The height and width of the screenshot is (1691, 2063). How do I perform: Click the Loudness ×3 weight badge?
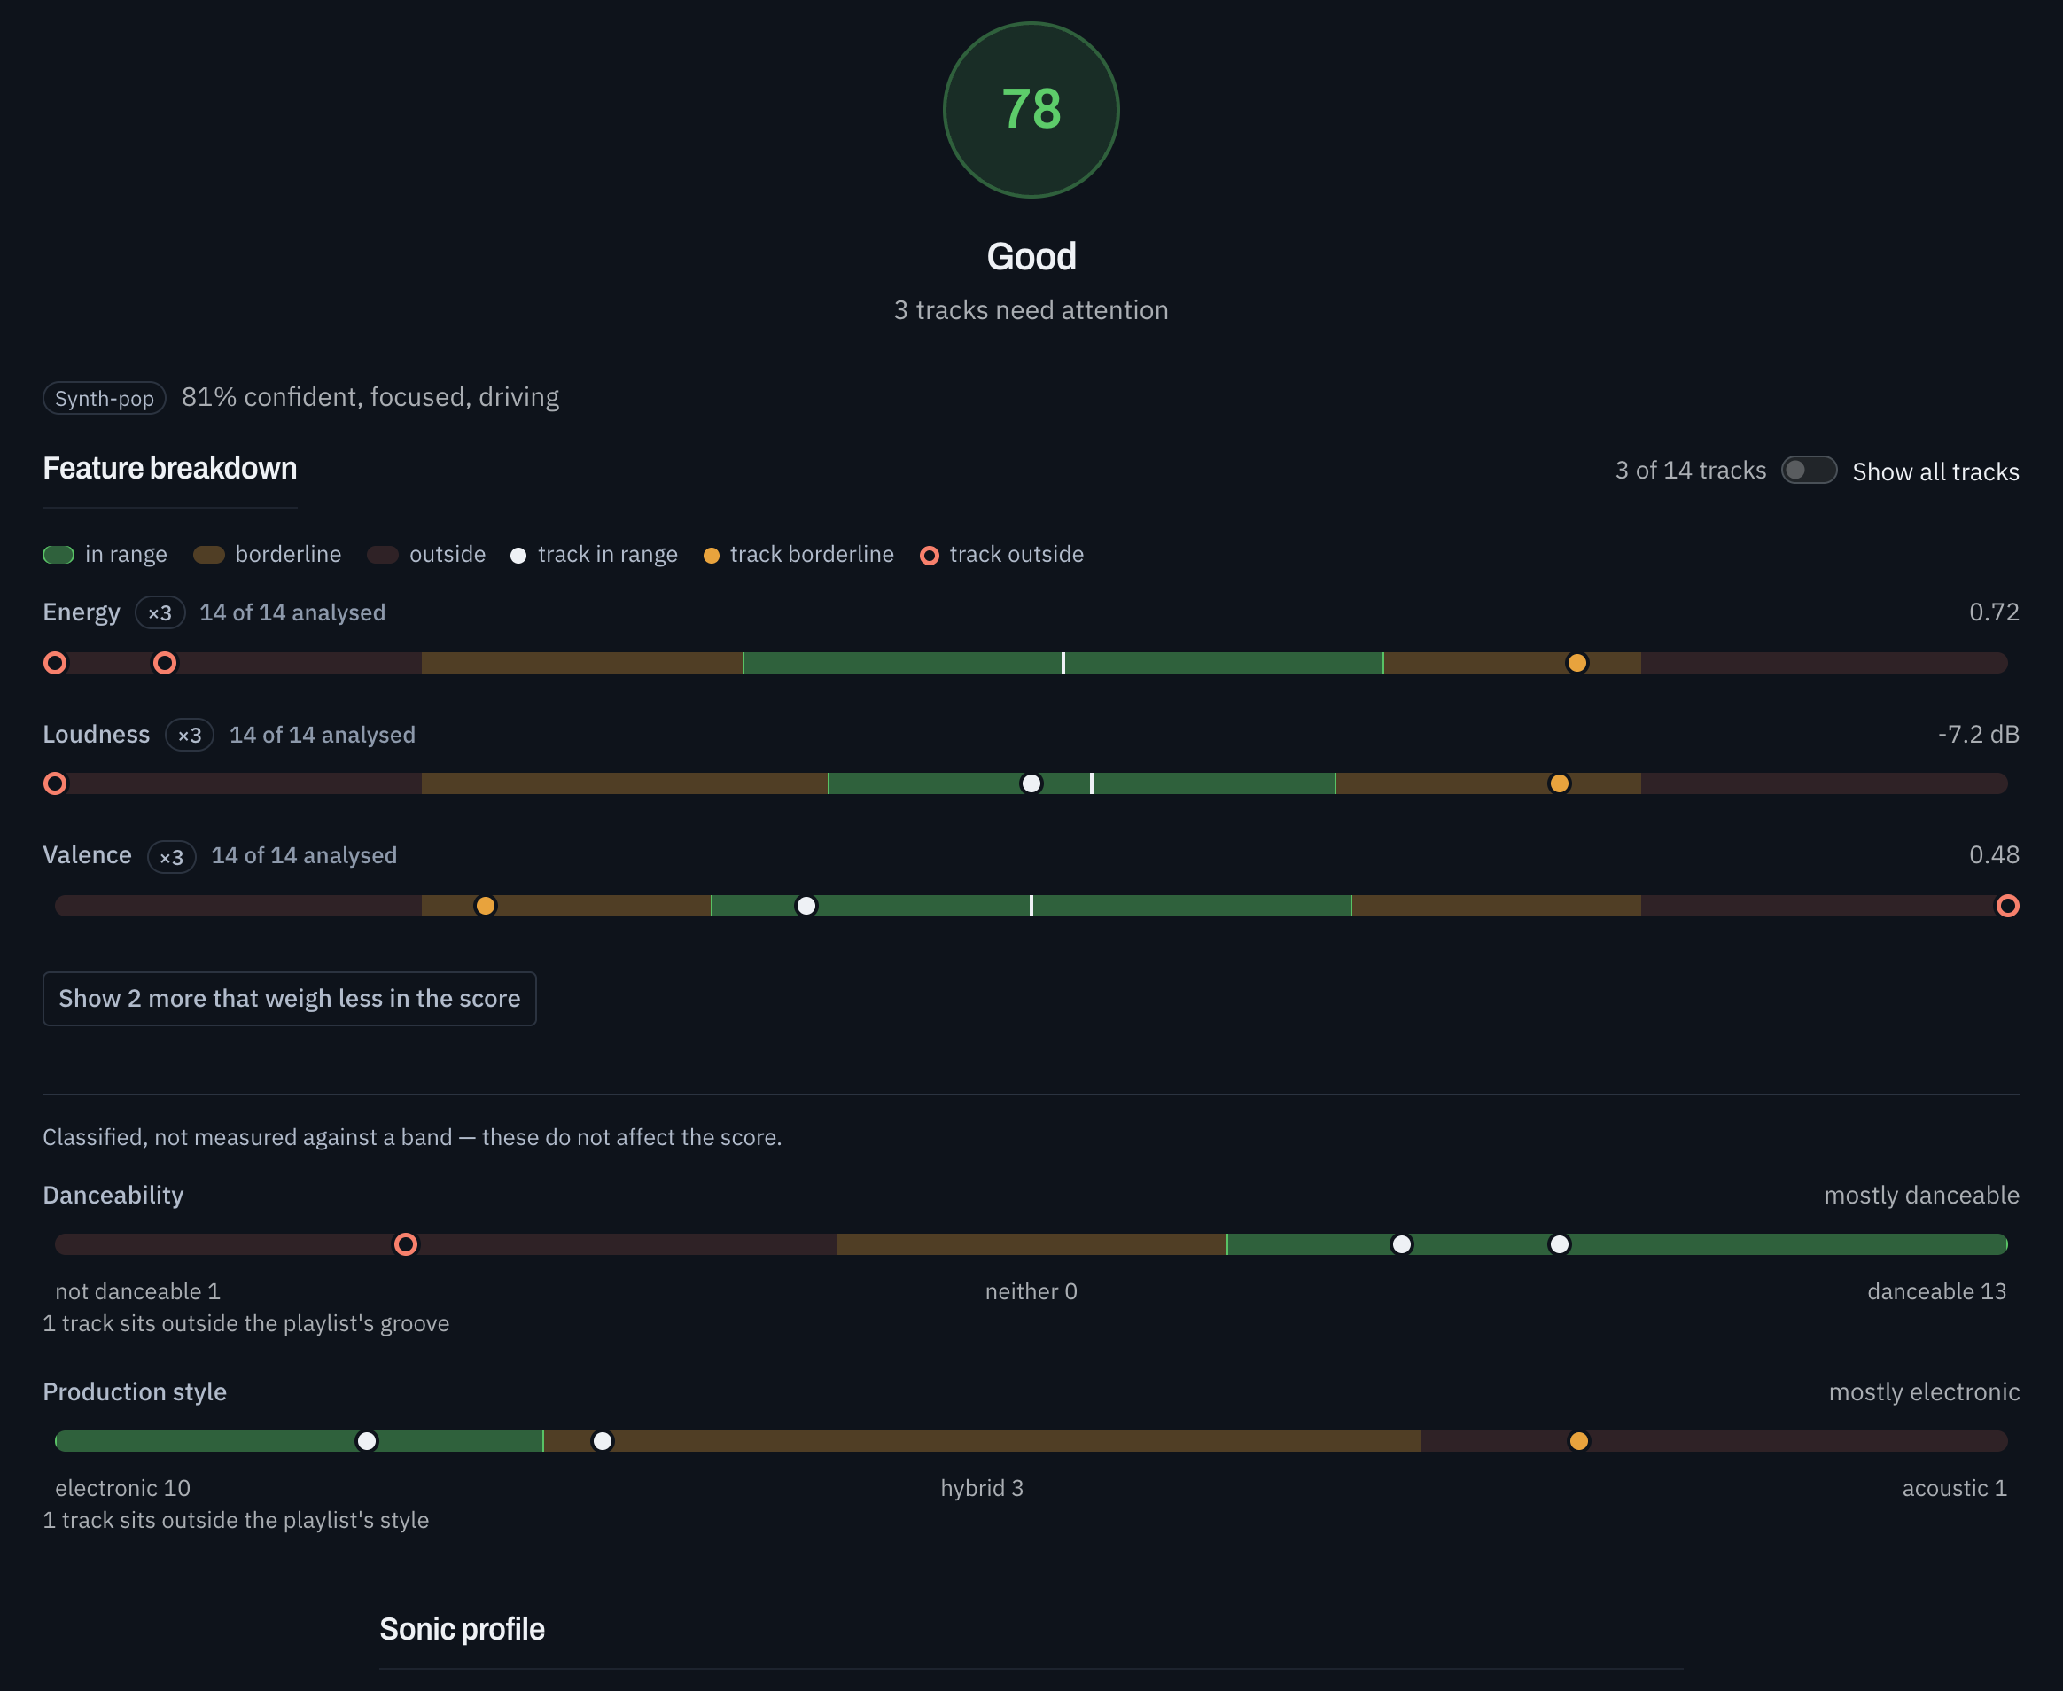(x=190, y=736)
